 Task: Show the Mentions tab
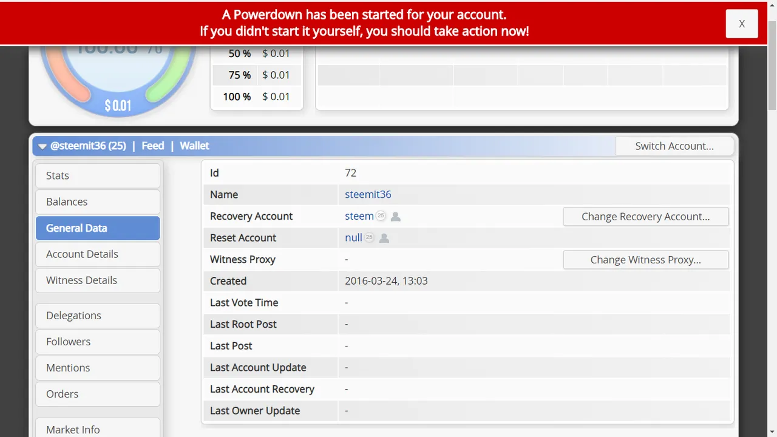(98, 368)
